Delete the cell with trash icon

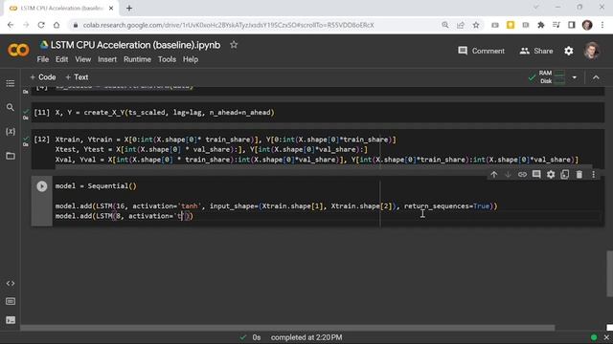click(579, 174)
